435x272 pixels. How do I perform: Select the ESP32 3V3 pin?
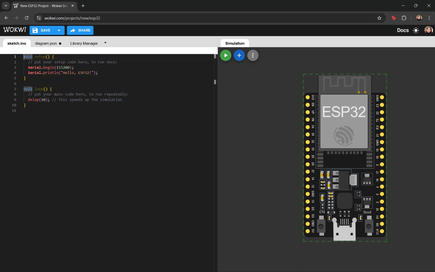307,97
